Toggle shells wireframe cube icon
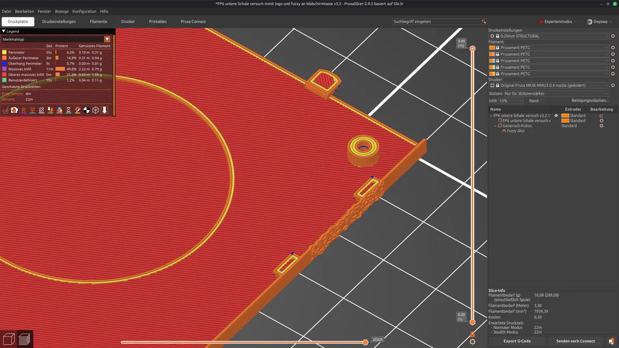The height and width of the screenshot is (348, 619). point(95,110)
